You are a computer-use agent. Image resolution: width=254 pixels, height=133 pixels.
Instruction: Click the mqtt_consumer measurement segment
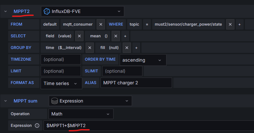coord(78,24)
